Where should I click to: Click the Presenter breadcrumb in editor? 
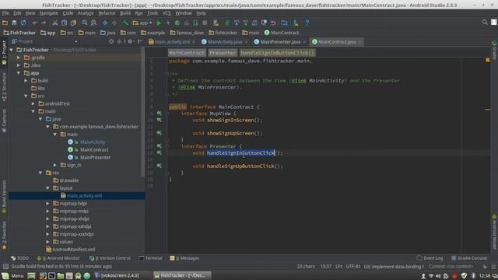coord(223,53)
